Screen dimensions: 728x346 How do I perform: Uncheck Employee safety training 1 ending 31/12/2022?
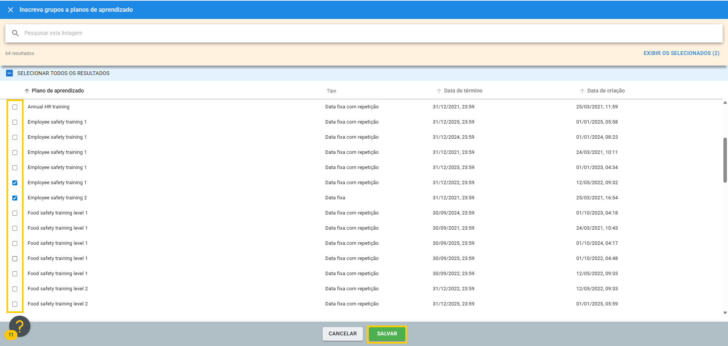15,183
